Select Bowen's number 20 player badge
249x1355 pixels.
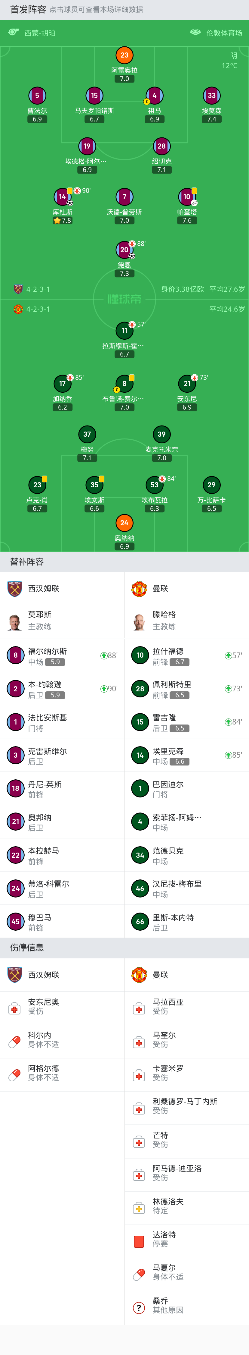coord(124,250)
